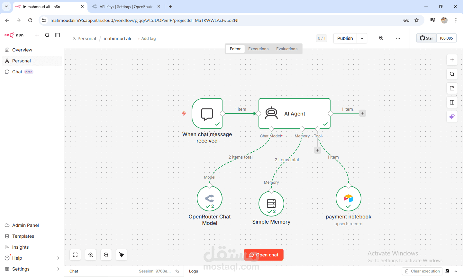Tidy up workflow nodes button
The width and height of the screenshot is (463, 277).
[x=122, y=255]
